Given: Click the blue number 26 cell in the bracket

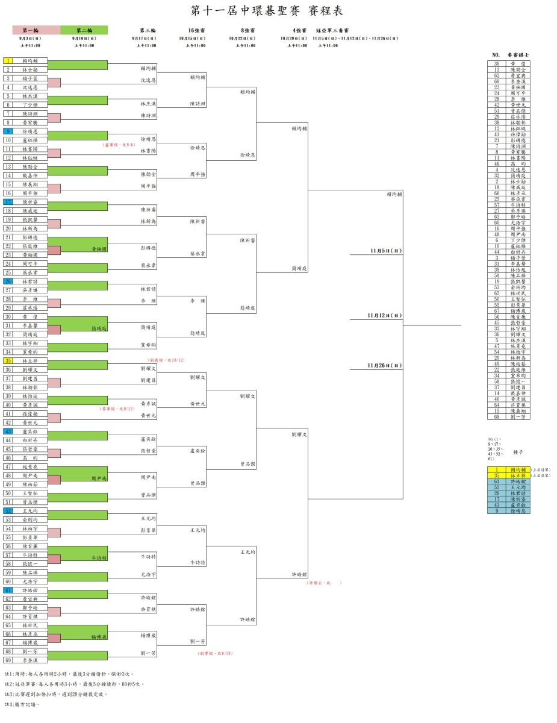Looking at the screenshot, I should 8,281.
